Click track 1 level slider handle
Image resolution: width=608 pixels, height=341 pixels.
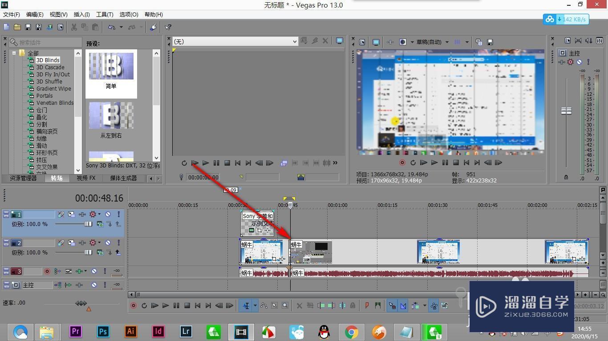coord(88,224)
